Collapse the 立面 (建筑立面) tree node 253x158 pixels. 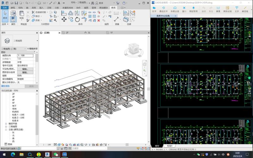[x=6, y=130]
